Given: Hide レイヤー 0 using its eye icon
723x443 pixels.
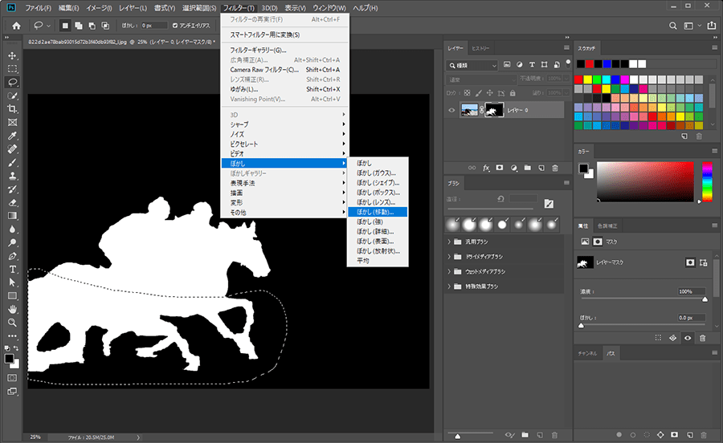Looking at the screenshot, I should coord(451,110).
